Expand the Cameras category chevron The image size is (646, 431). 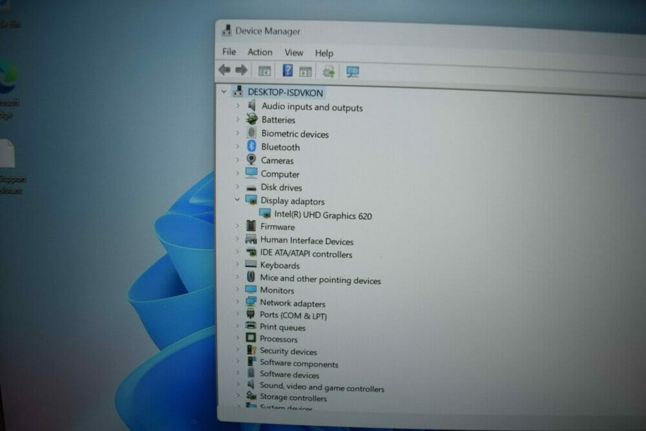click(x=238, y=160)
